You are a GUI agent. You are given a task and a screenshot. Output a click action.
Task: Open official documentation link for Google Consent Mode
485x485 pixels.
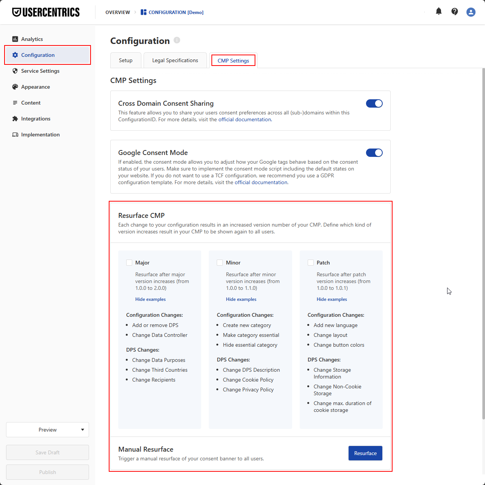coord(261,182)
